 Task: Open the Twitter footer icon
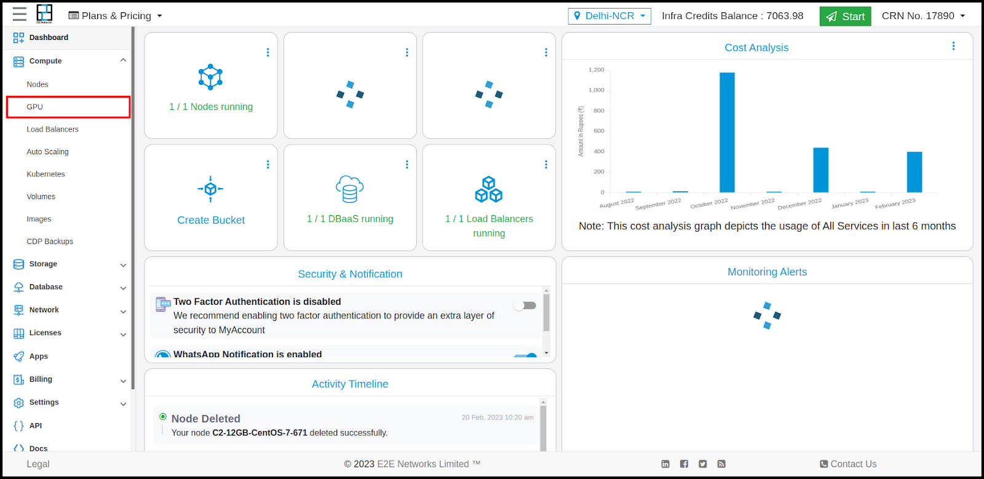point(702,464)
